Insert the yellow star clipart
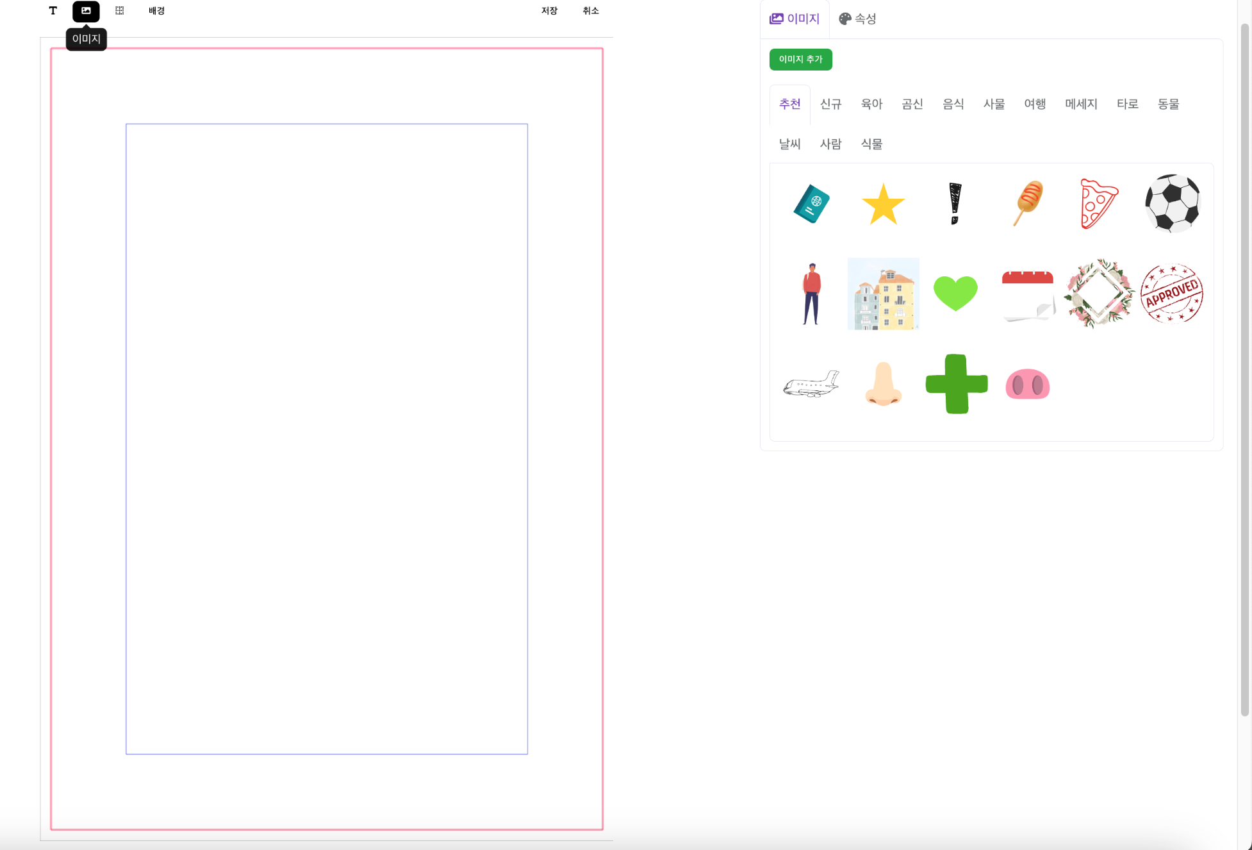The width and height of the screenshot is (1252, 850). coord(883,204)
